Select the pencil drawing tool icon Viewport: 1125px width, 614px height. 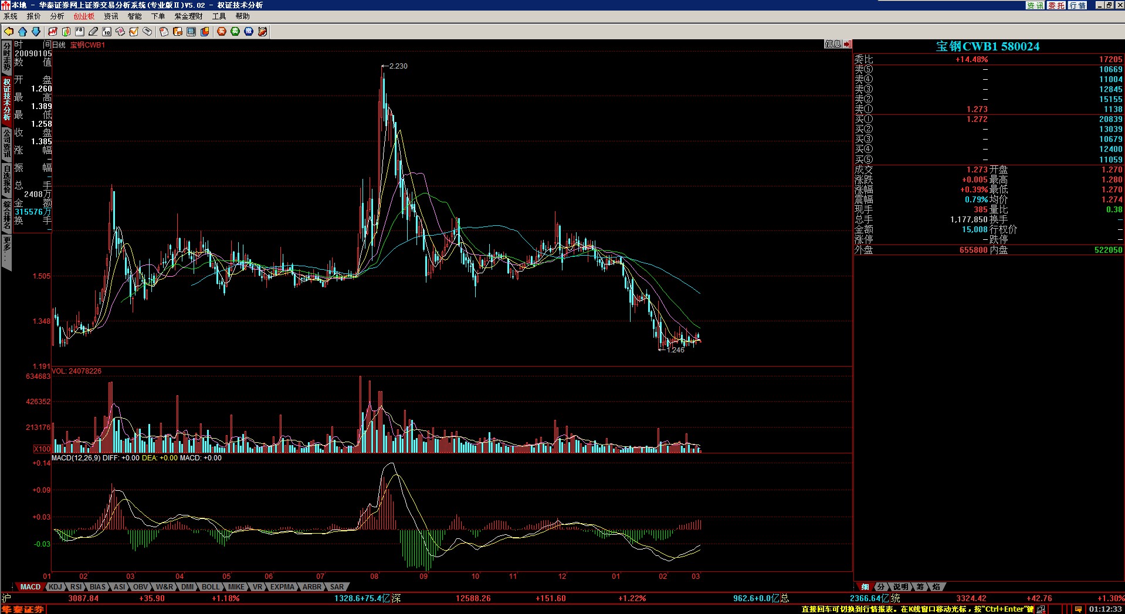tap(93, 32)
